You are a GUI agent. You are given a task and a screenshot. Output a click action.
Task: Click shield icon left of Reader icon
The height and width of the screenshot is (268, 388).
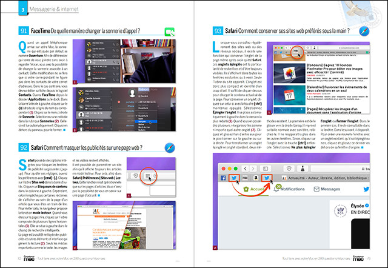click(x=136, y=176)
